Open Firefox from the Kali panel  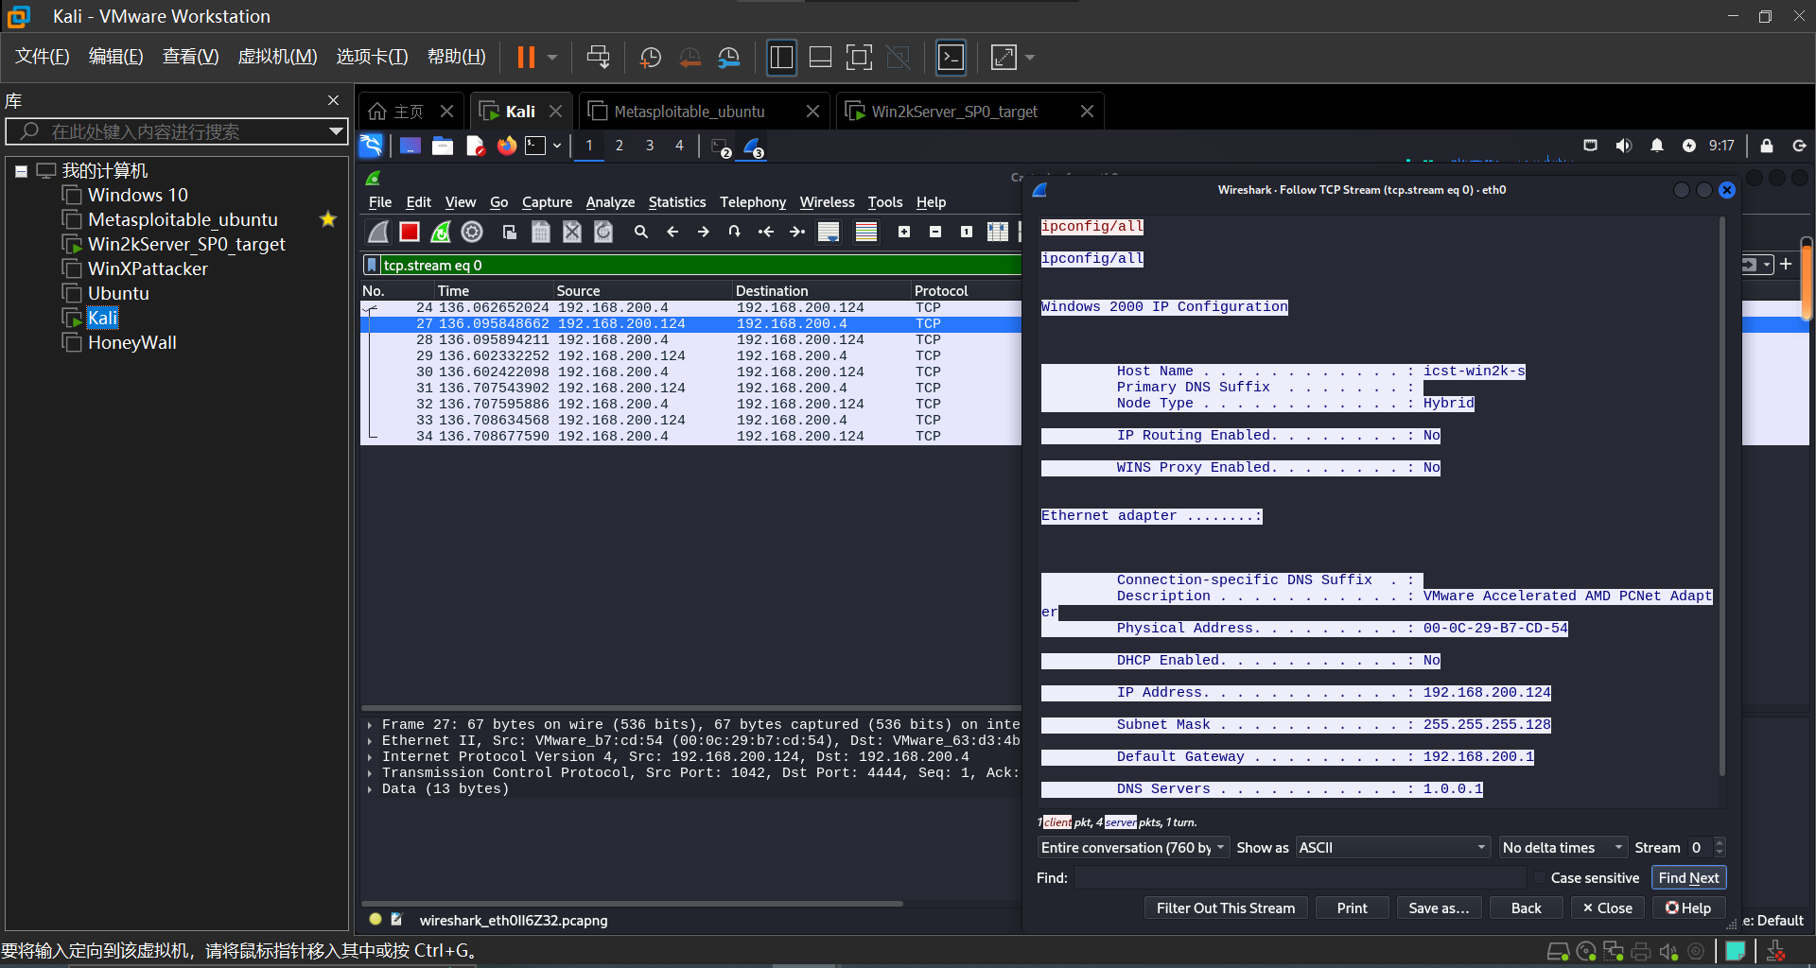tap(507, 146)
